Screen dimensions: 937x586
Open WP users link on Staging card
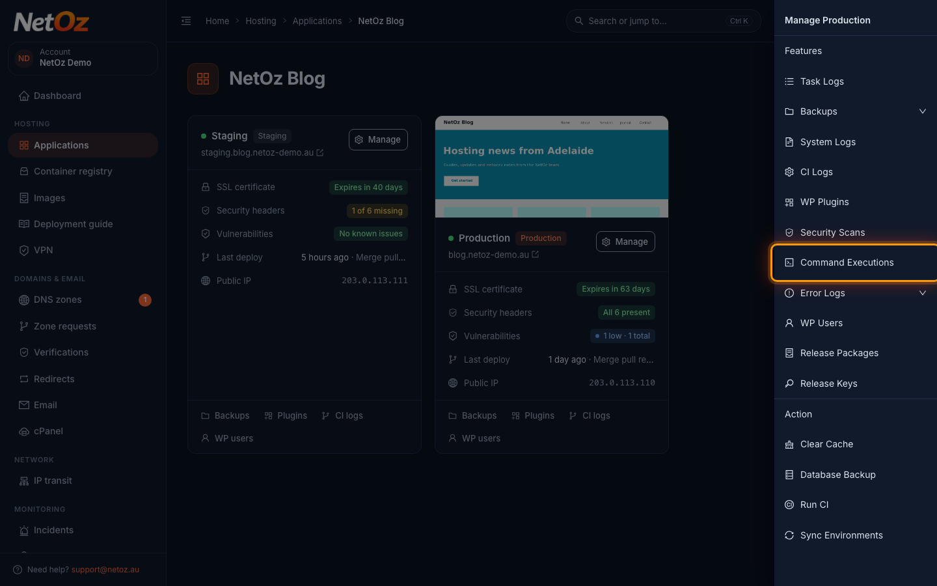pos(227,438)
